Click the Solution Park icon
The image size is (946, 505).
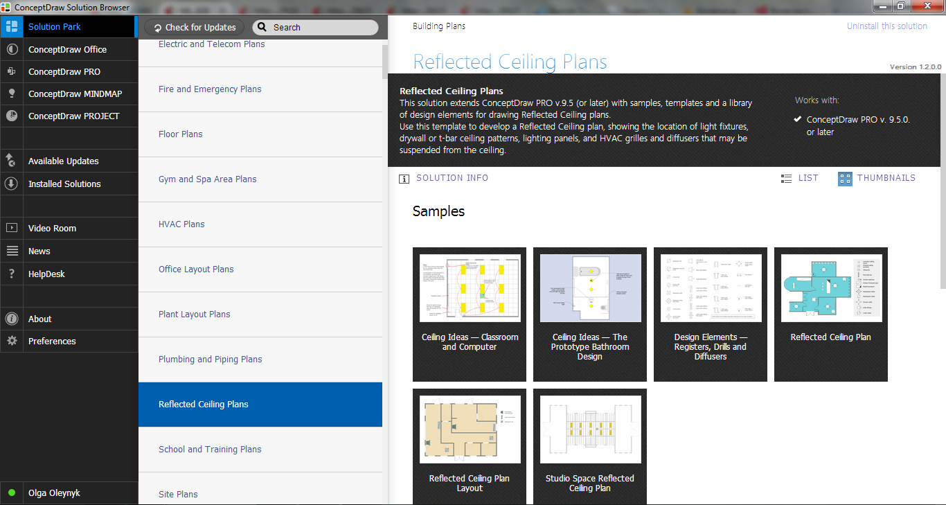click(x=11, y=27)
